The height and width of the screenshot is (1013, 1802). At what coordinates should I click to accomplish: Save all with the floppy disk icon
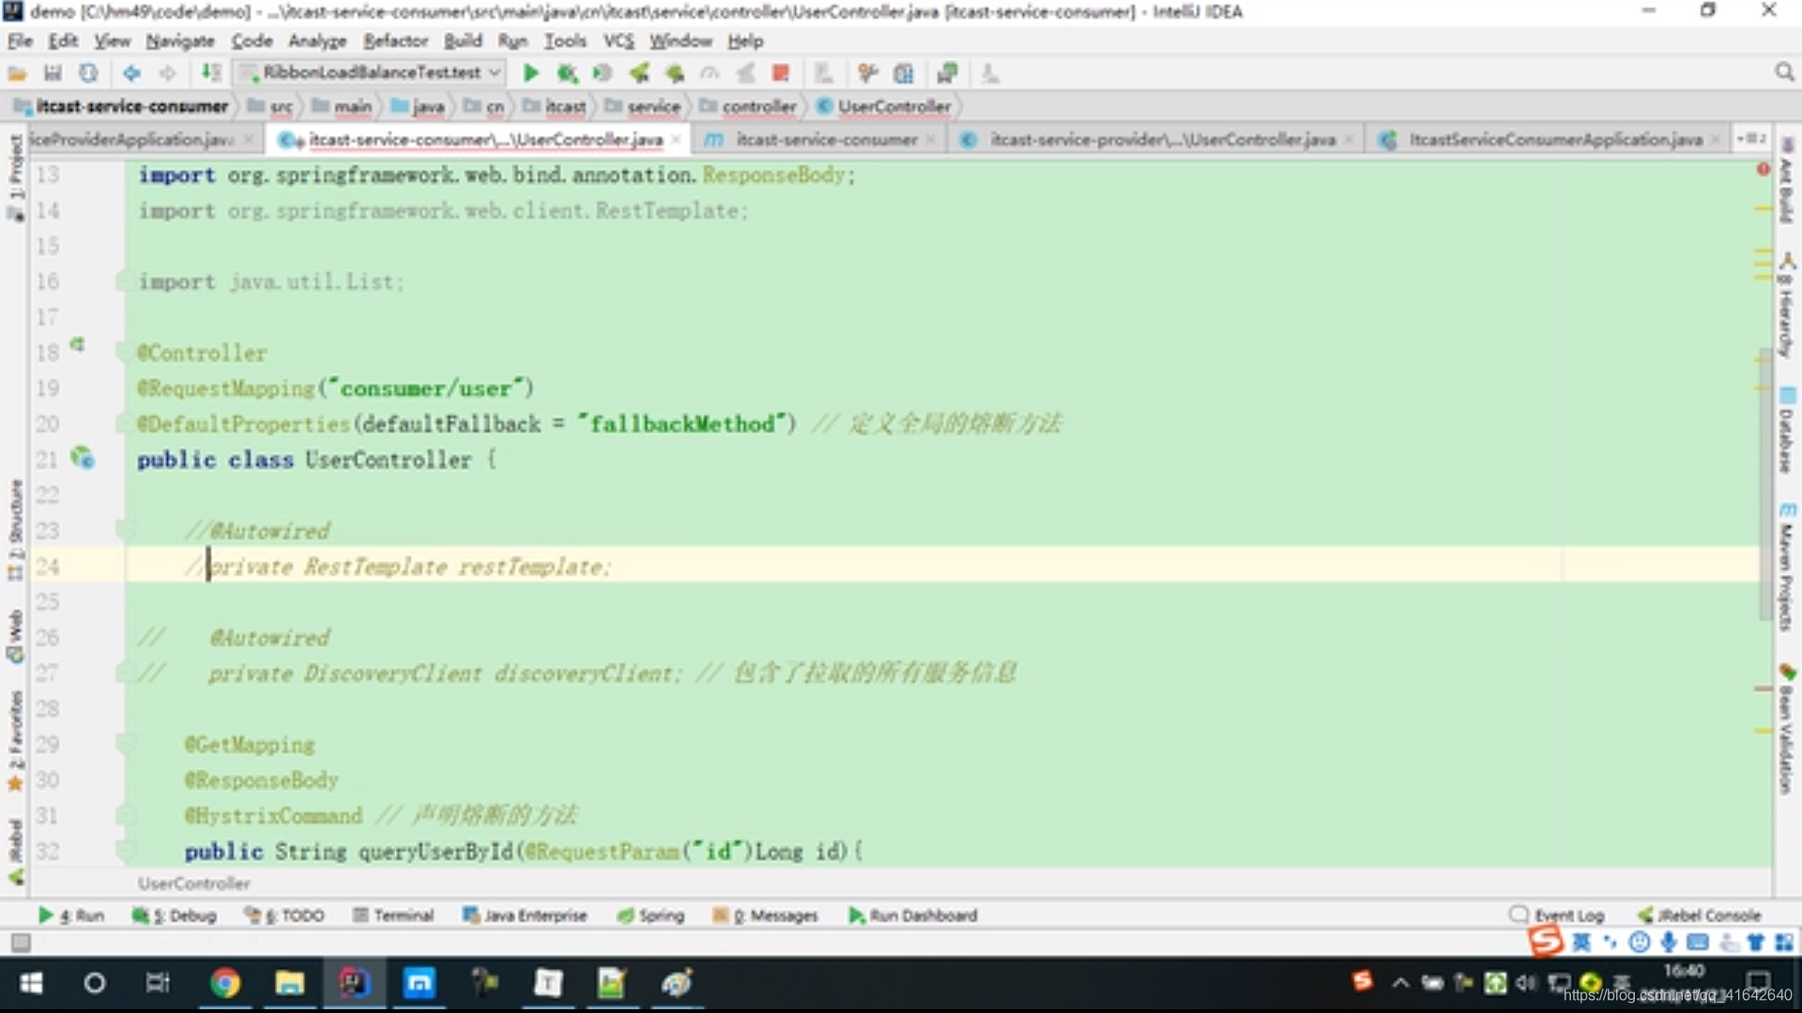(53, 73)
